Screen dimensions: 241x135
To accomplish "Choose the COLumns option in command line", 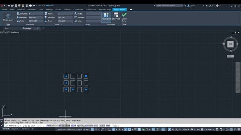I will coord(89,126).
